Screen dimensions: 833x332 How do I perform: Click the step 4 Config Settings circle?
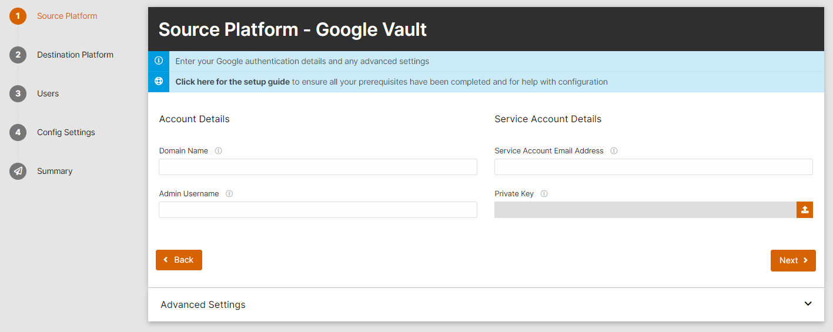tap(18, 132)
